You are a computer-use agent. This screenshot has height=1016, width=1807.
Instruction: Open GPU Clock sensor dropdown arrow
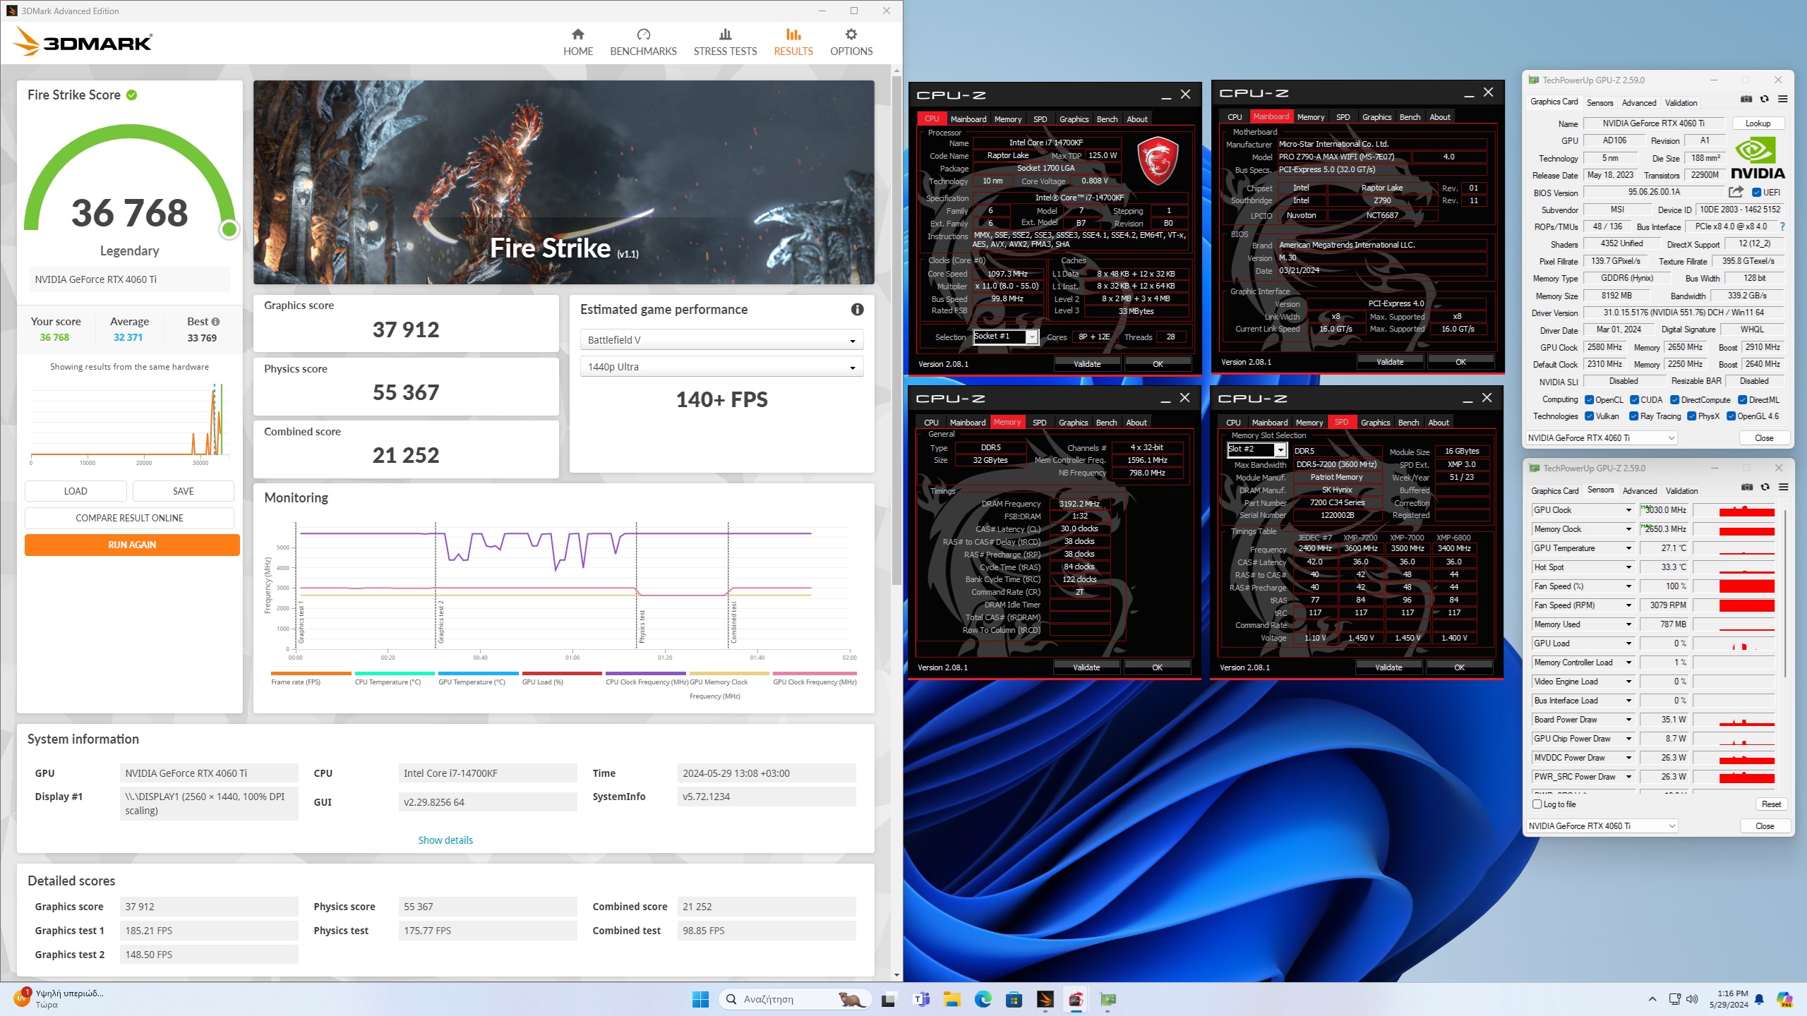[x=1628, y=510]
